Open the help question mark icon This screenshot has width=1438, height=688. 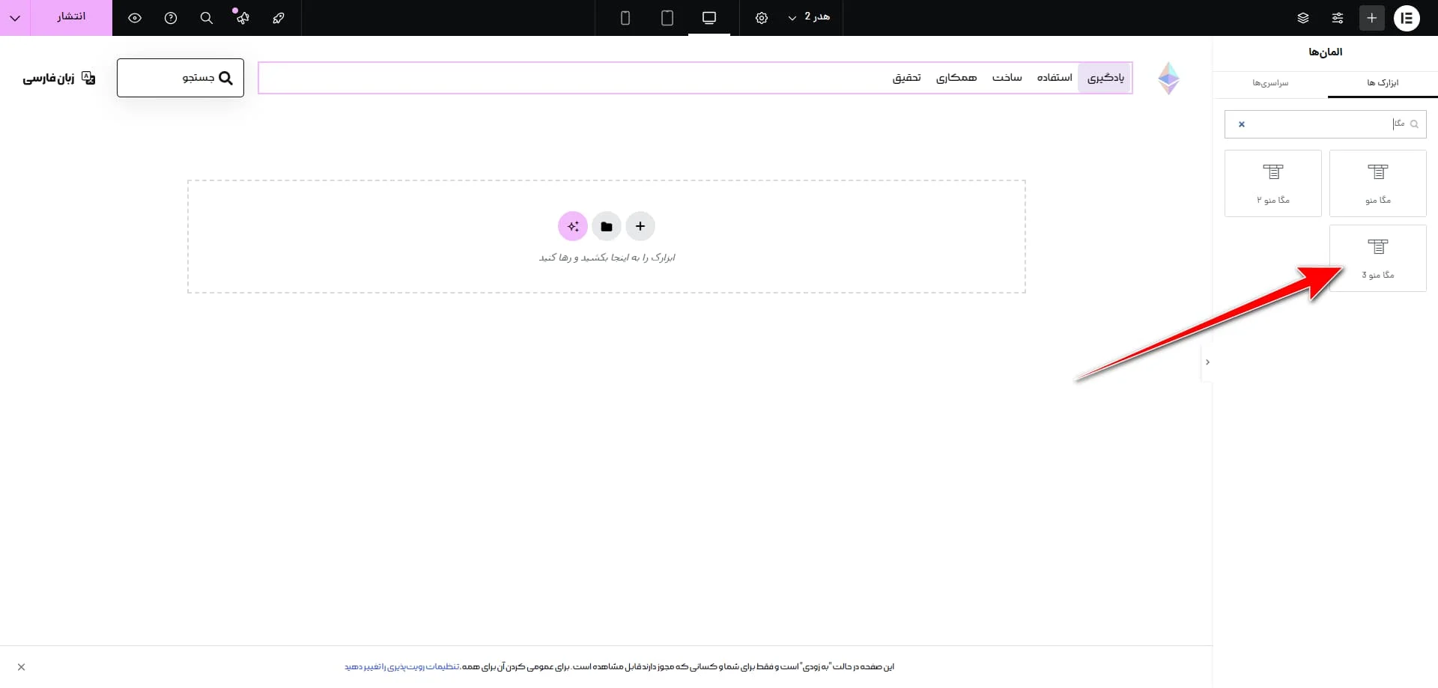pyautogui.click(x=171, y=18)
